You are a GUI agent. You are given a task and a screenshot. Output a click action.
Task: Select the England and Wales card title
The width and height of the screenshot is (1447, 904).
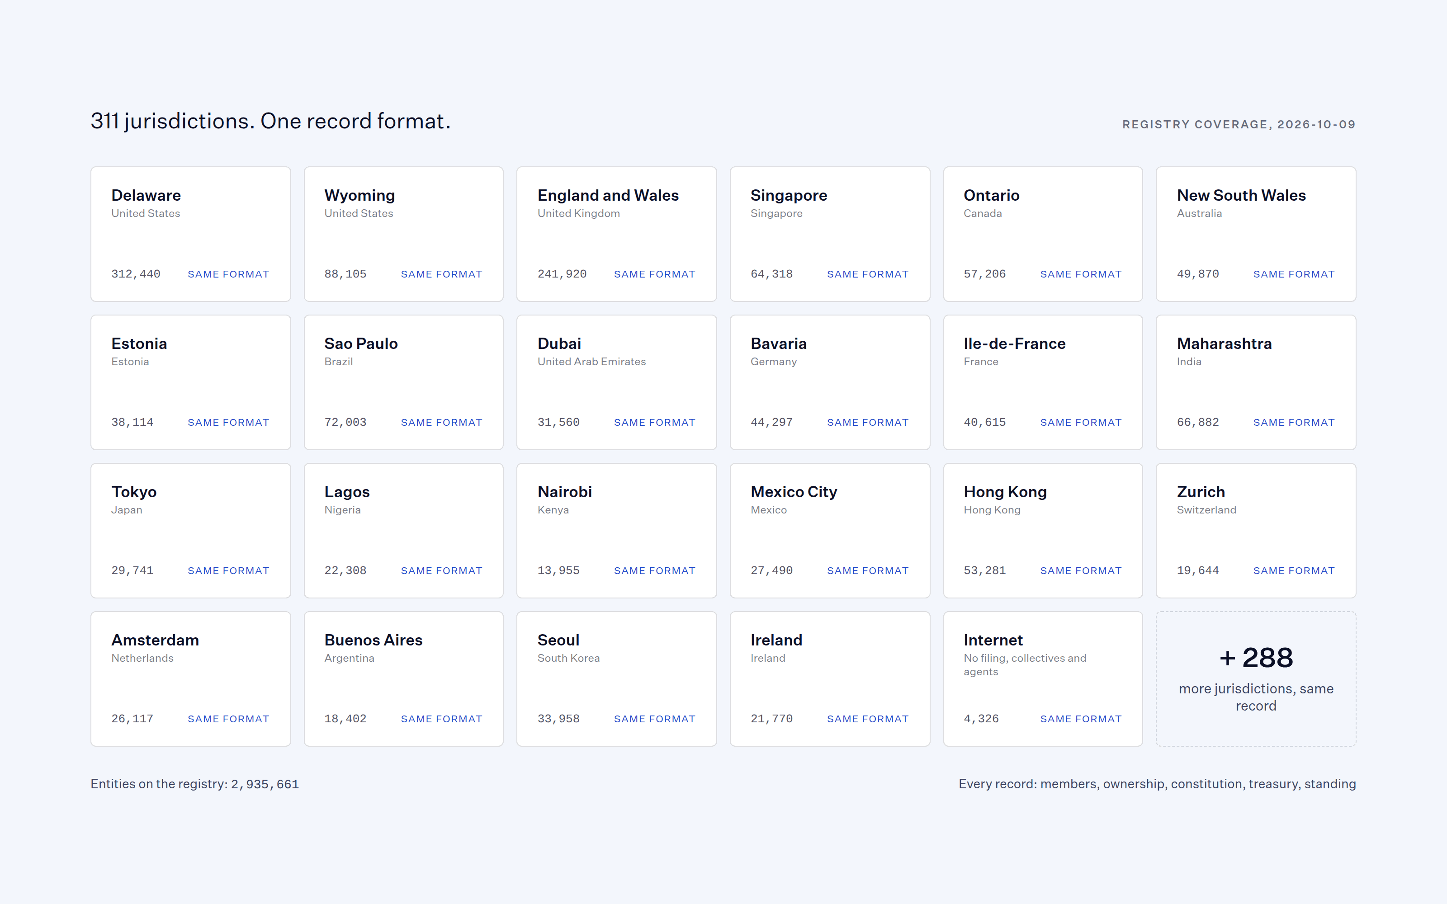(x=607, y=196)
